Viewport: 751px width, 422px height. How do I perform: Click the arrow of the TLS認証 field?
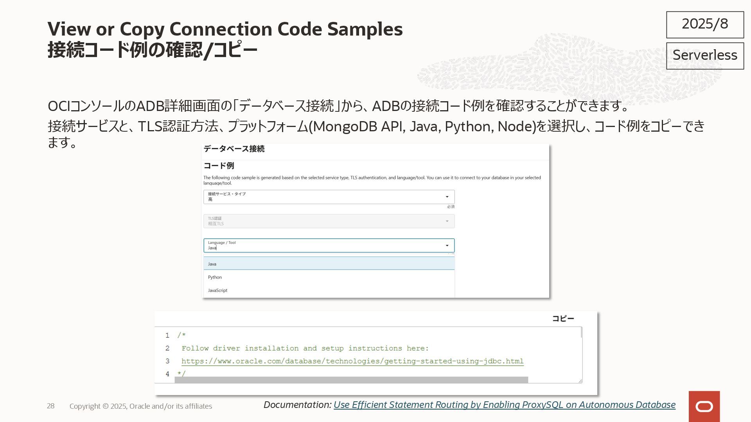click(447, 221)
